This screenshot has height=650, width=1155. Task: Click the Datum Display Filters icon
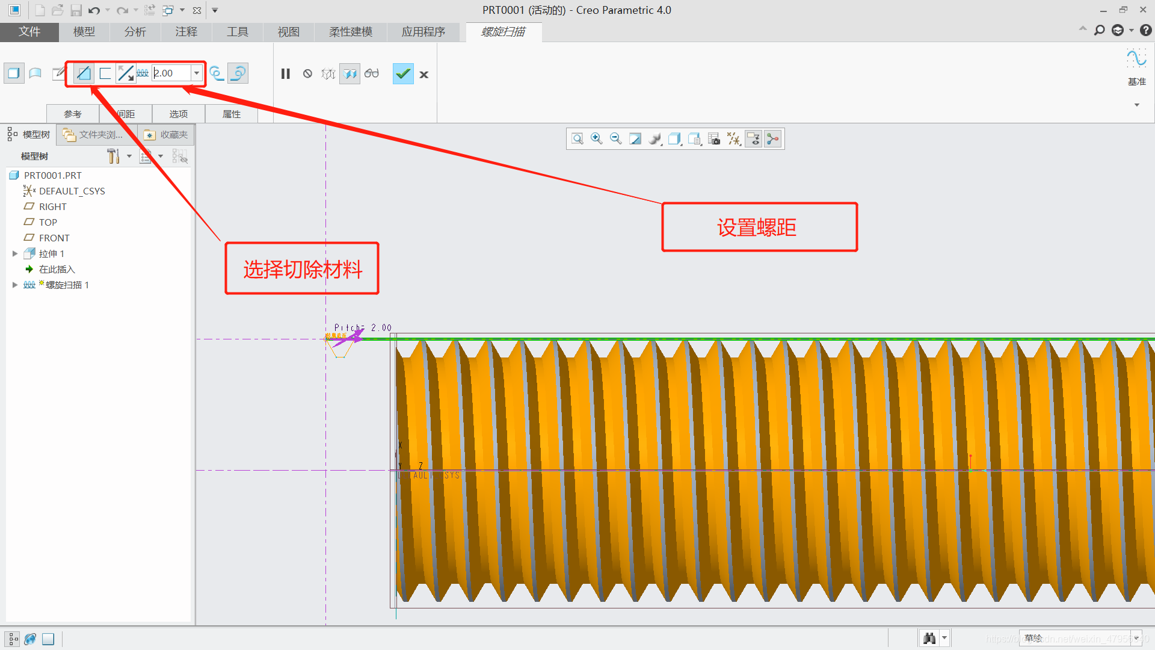(x=734, y=139)
